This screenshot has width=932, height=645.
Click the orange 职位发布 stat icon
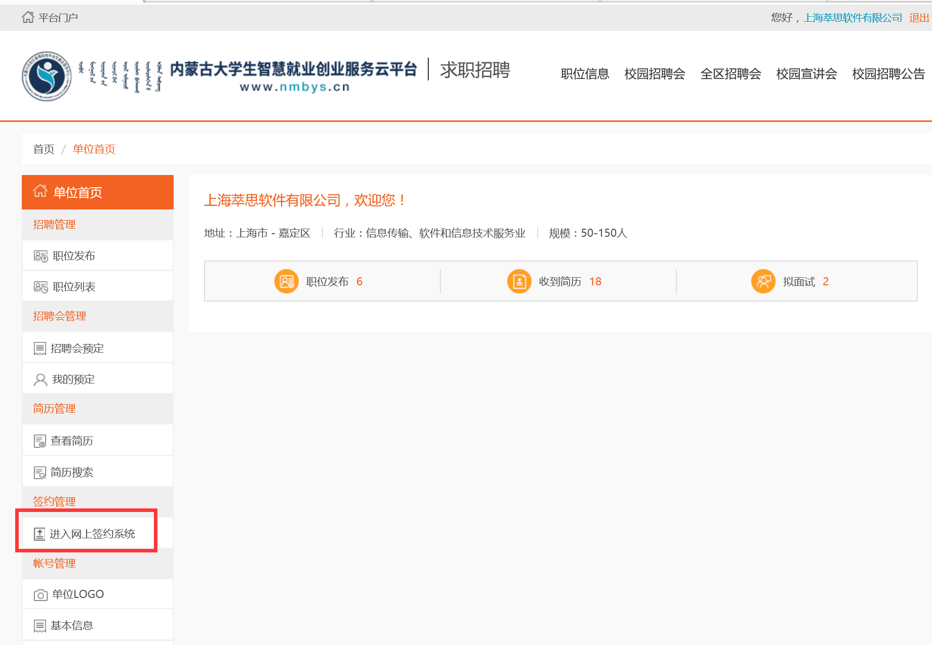pos(287,281)
